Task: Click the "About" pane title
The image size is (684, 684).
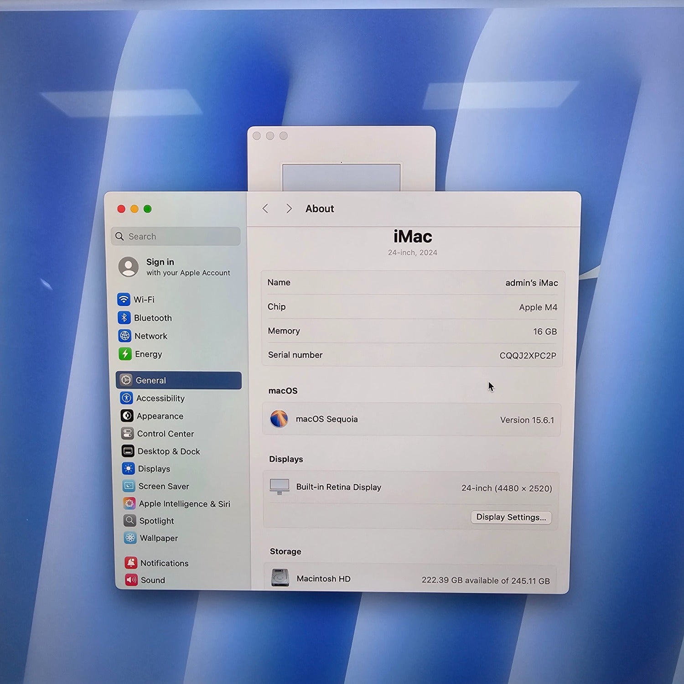Action: point(320,208)
